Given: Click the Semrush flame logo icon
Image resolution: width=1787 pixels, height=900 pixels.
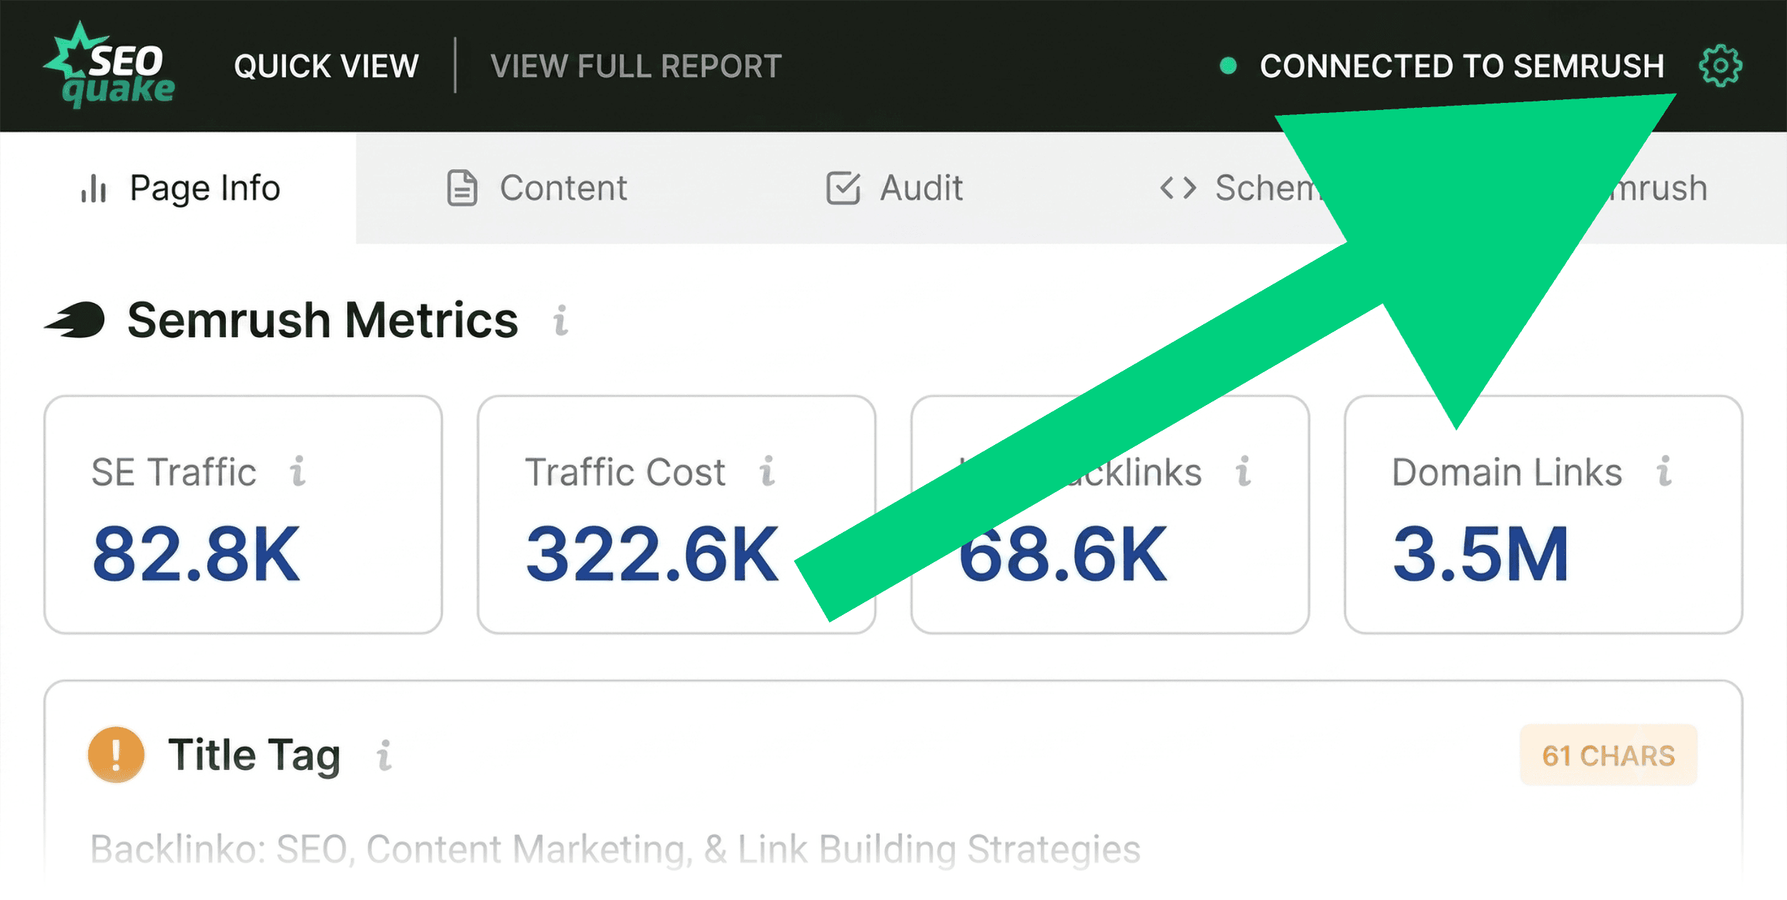Looking at the screenshot, I should [x=75, y=320].
